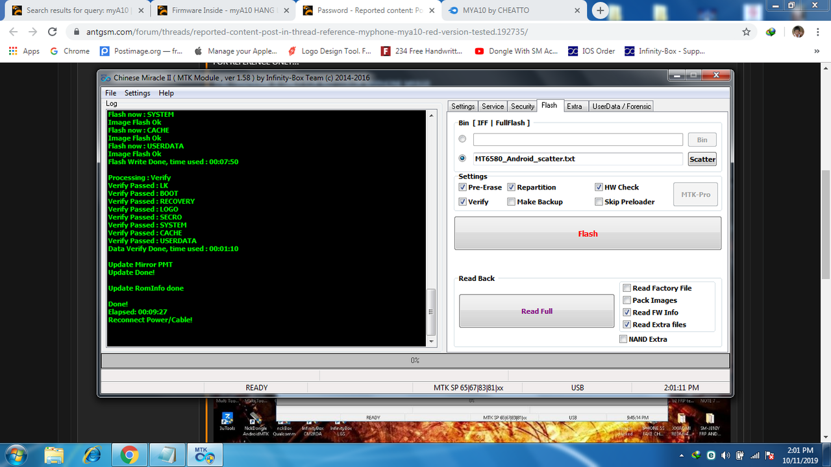This screenshot has width=831, height=467.
Task: Switch to the Service tab
Action: point(493,106)
